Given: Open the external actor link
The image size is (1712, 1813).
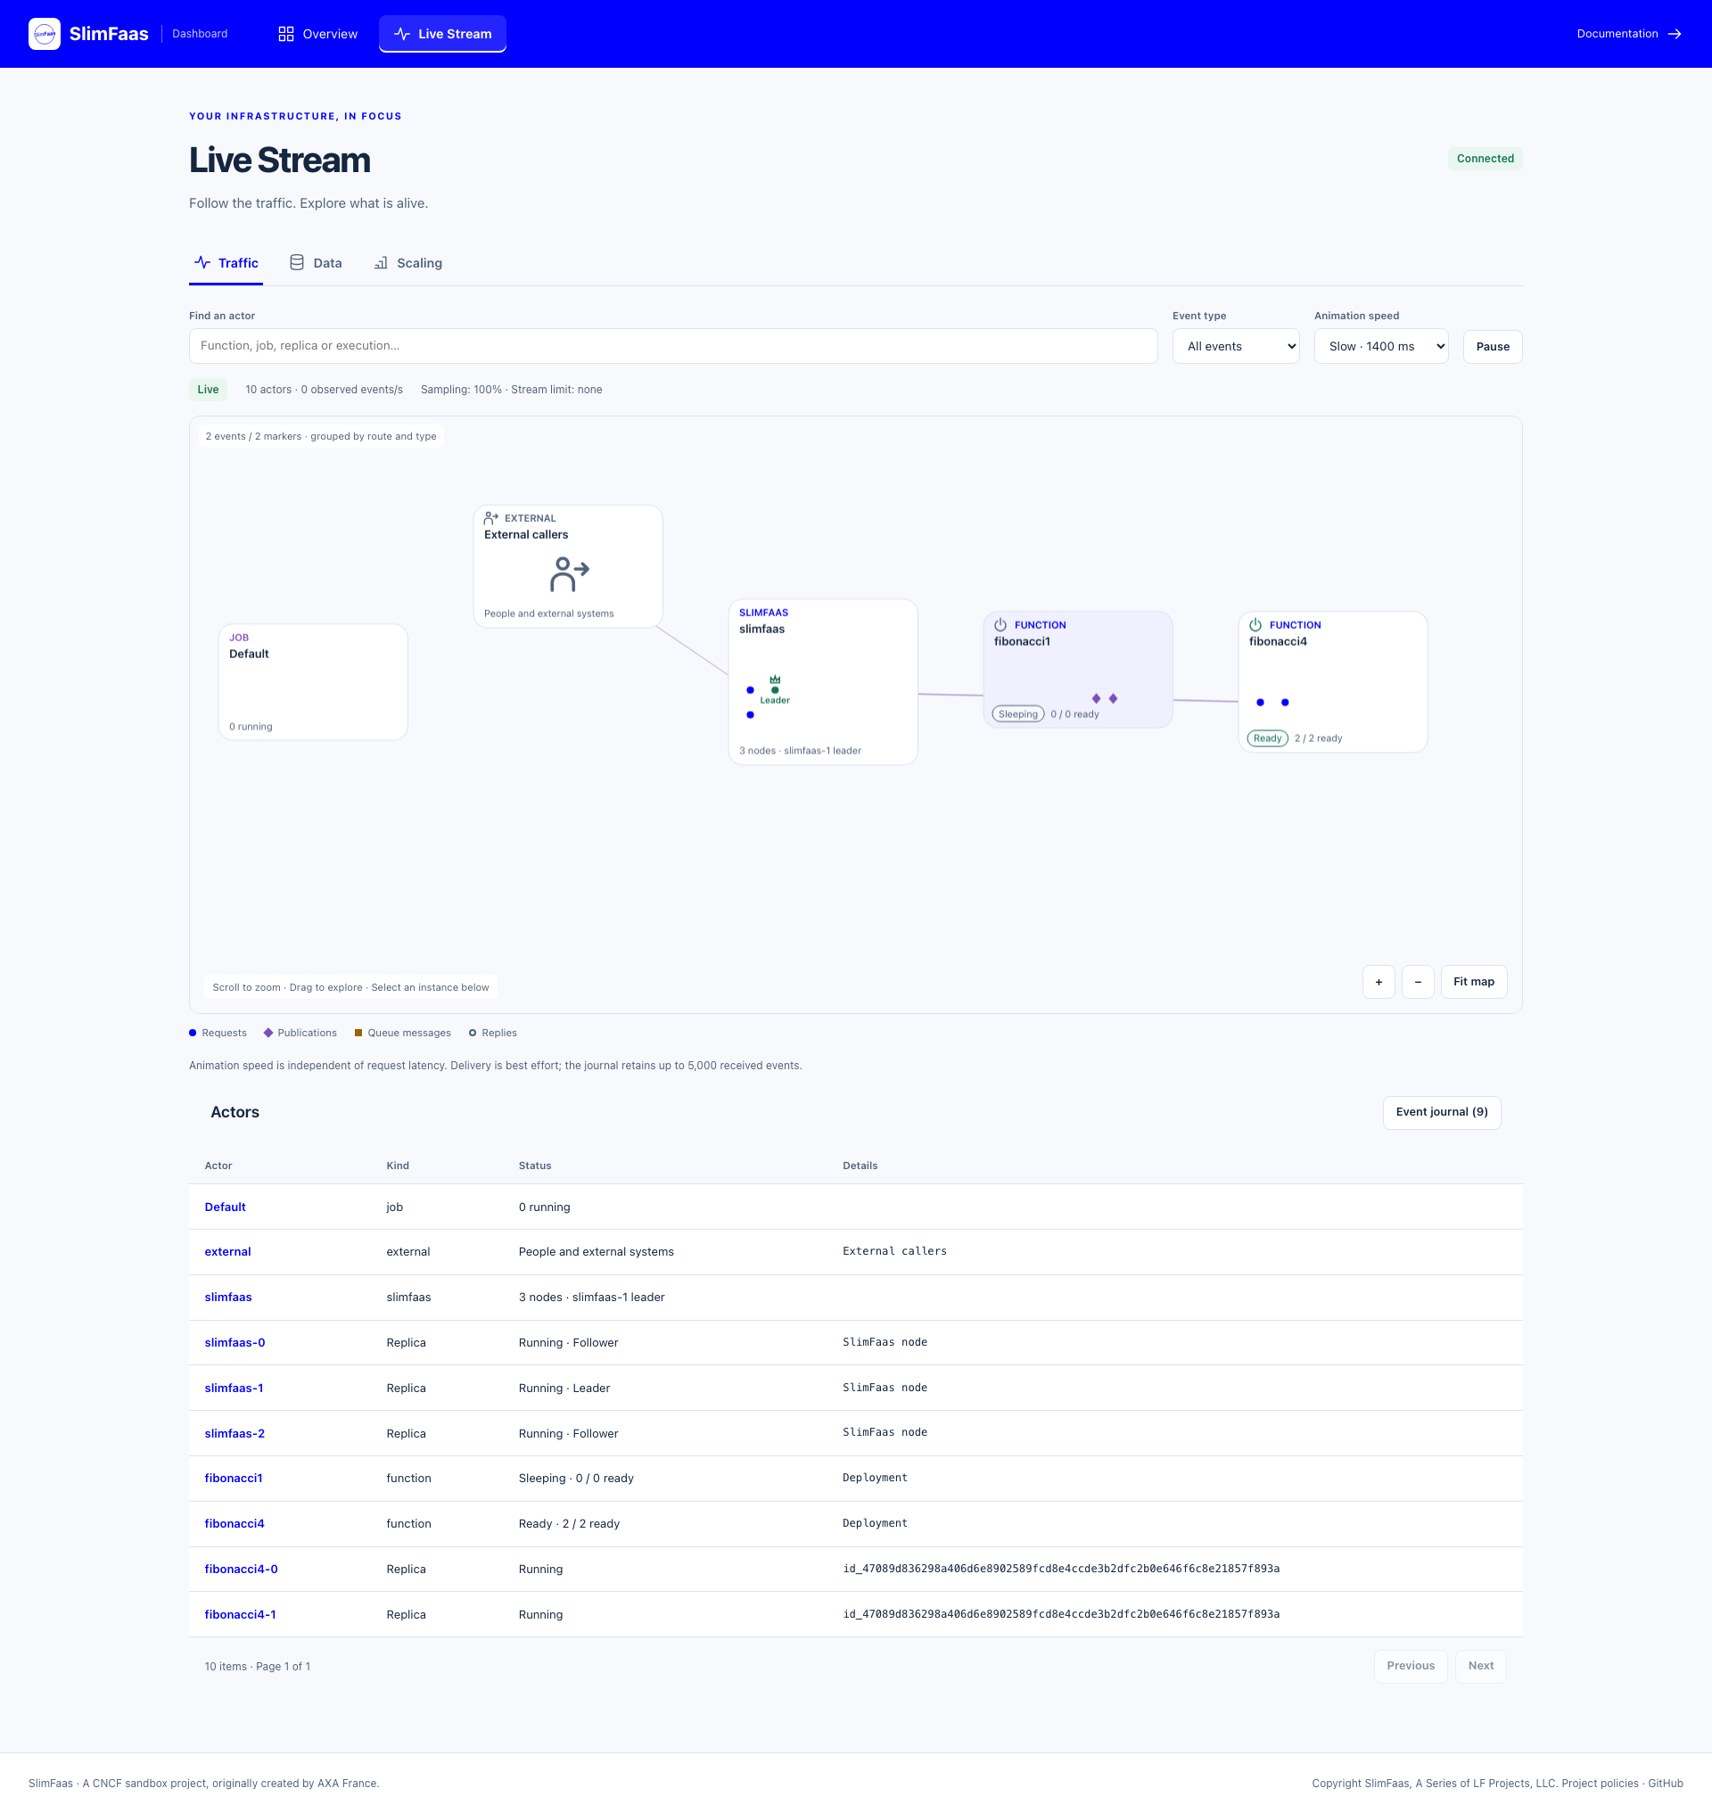Looking at the screenshot, I should coord(227,1251).
